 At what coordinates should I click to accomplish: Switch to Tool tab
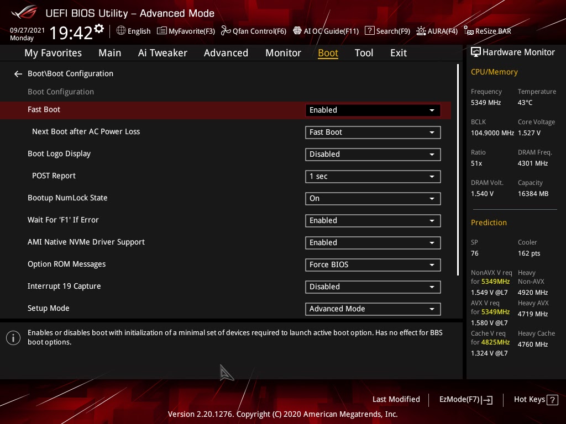tap(364, 53)
